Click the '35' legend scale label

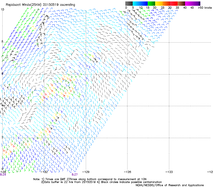pyautogui.click(x=177, y=8)
